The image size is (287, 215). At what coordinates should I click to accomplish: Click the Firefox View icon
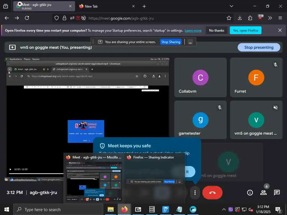coord(6,6)
